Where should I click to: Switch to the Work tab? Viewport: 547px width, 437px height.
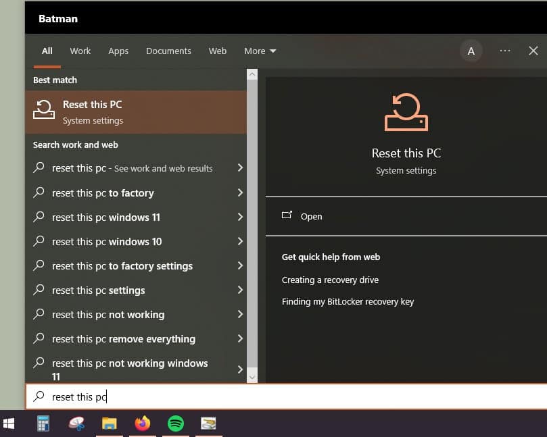coord(80,51)
